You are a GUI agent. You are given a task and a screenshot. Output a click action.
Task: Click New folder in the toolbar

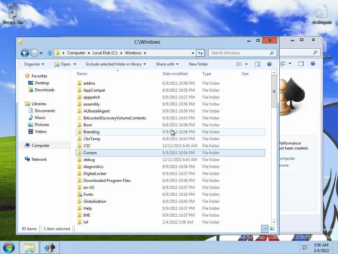click(198, 64)
